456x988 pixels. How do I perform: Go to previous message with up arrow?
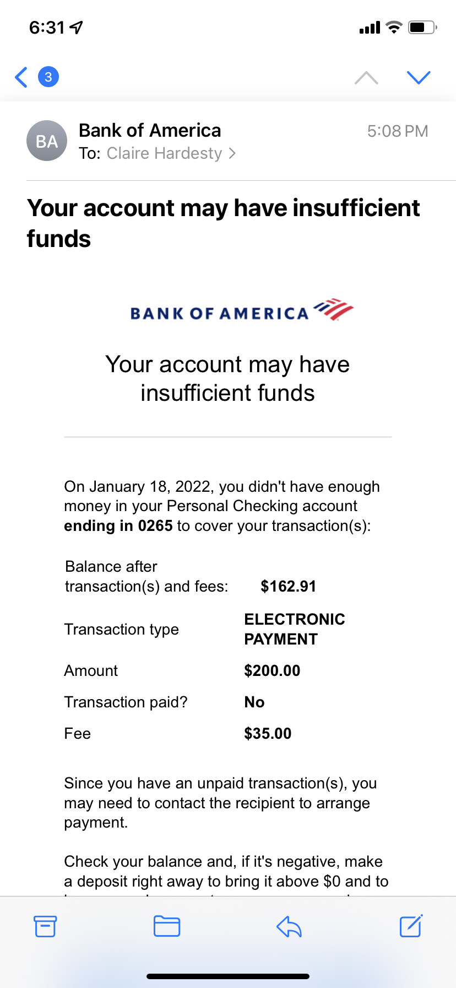[x=366, y=78]
